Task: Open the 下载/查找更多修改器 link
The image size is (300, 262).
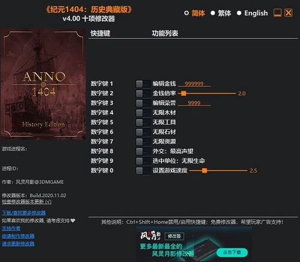Action: [24, 213]
